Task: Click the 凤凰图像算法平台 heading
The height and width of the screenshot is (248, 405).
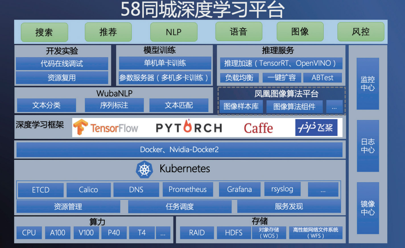Action: coord(286,94)
